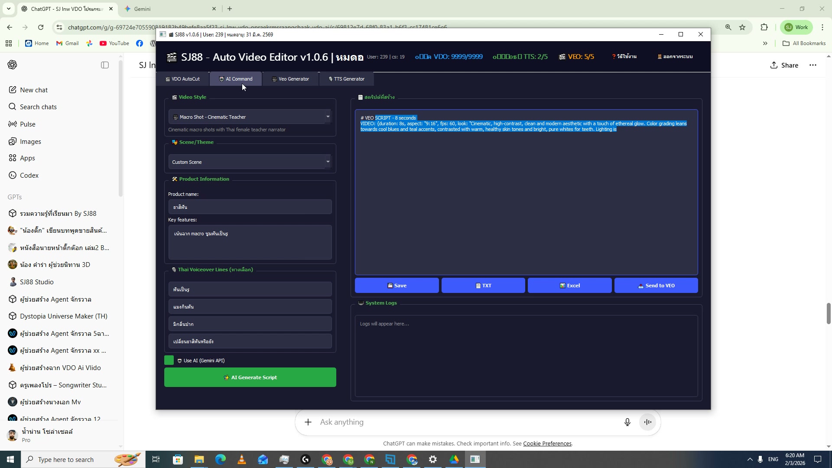
Task: Open the Codex section in the sidebar
Action: [x=29, y=175]
